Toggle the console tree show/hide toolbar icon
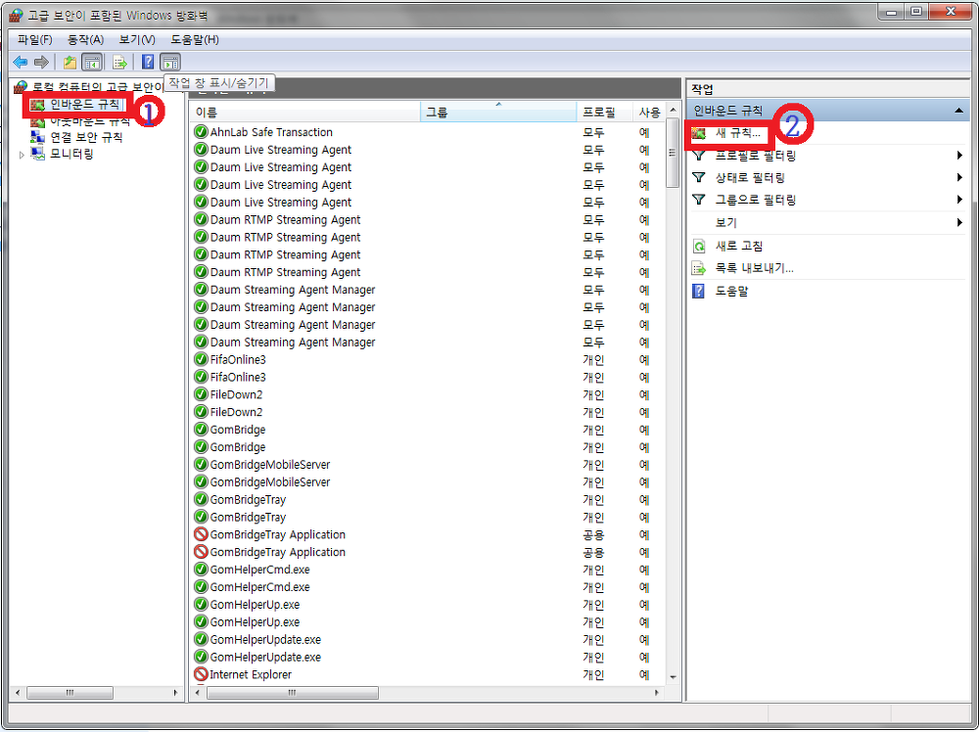The width and height of the screenshot is (979, 732). 92,62
